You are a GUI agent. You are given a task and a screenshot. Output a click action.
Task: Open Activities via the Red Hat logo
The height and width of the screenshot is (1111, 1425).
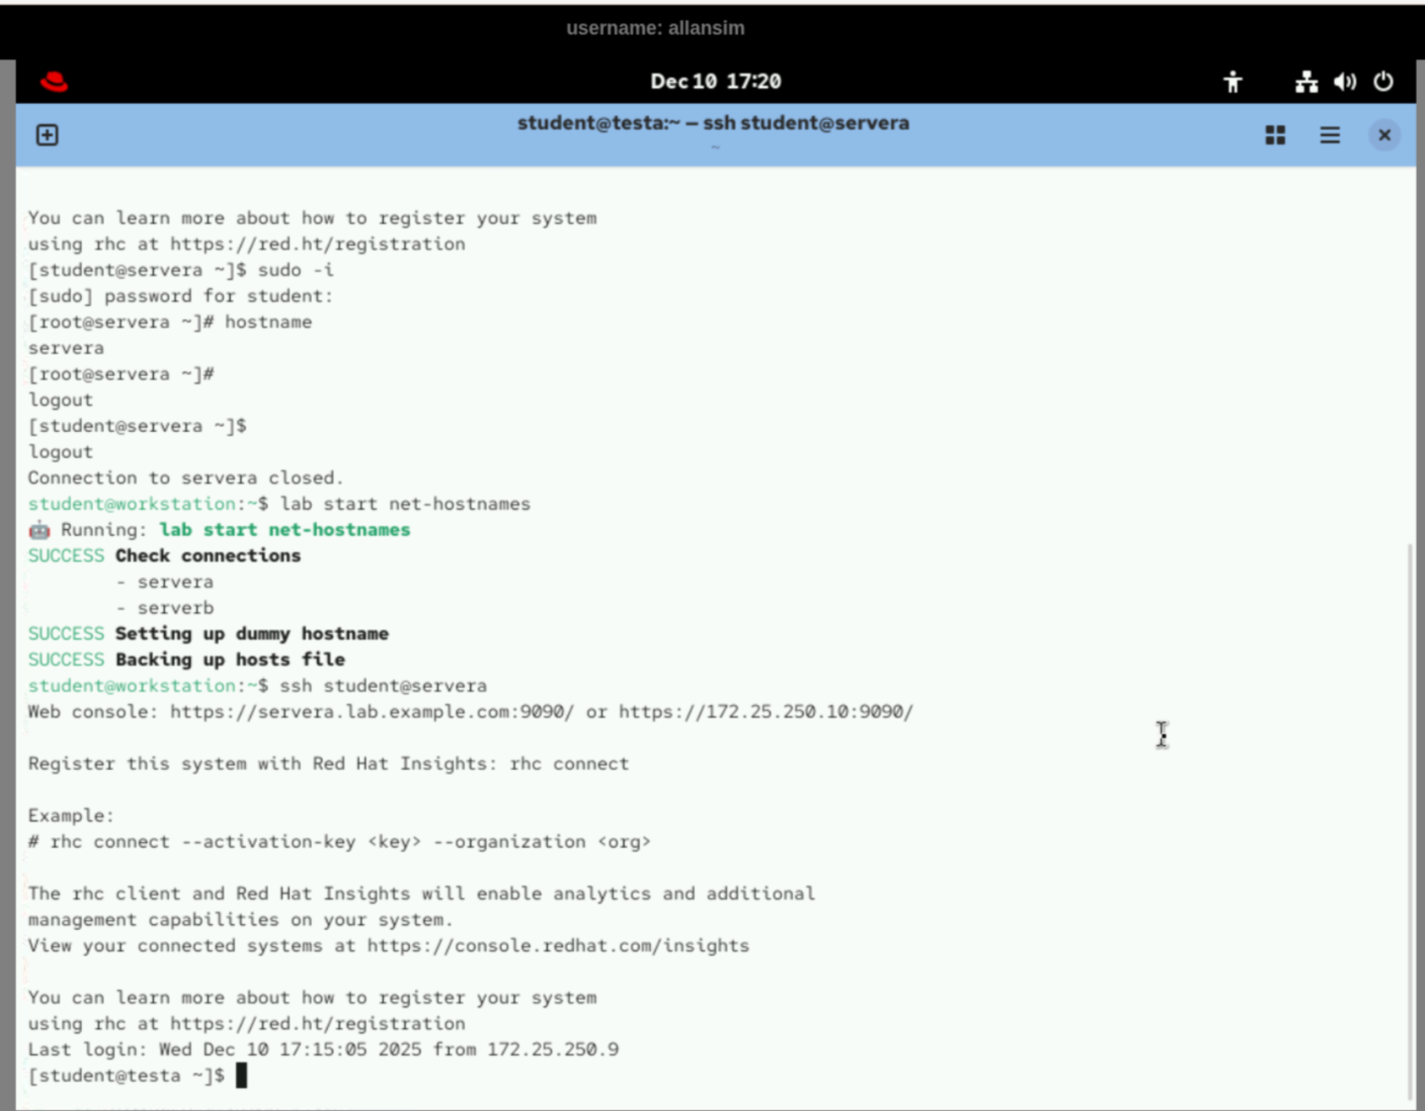pos(54,82)
